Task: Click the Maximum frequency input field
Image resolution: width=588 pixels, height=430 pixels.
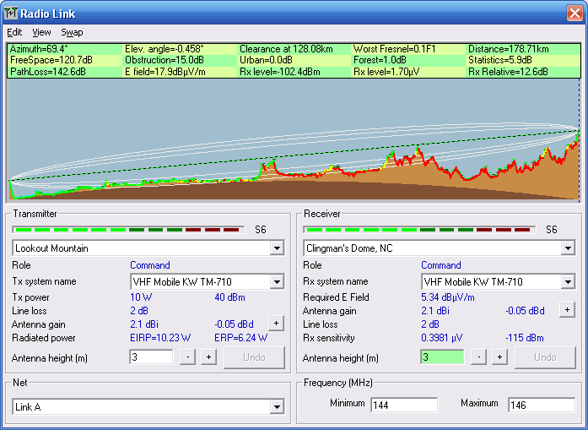Action: pyautogui.click(x=541, y=405)
